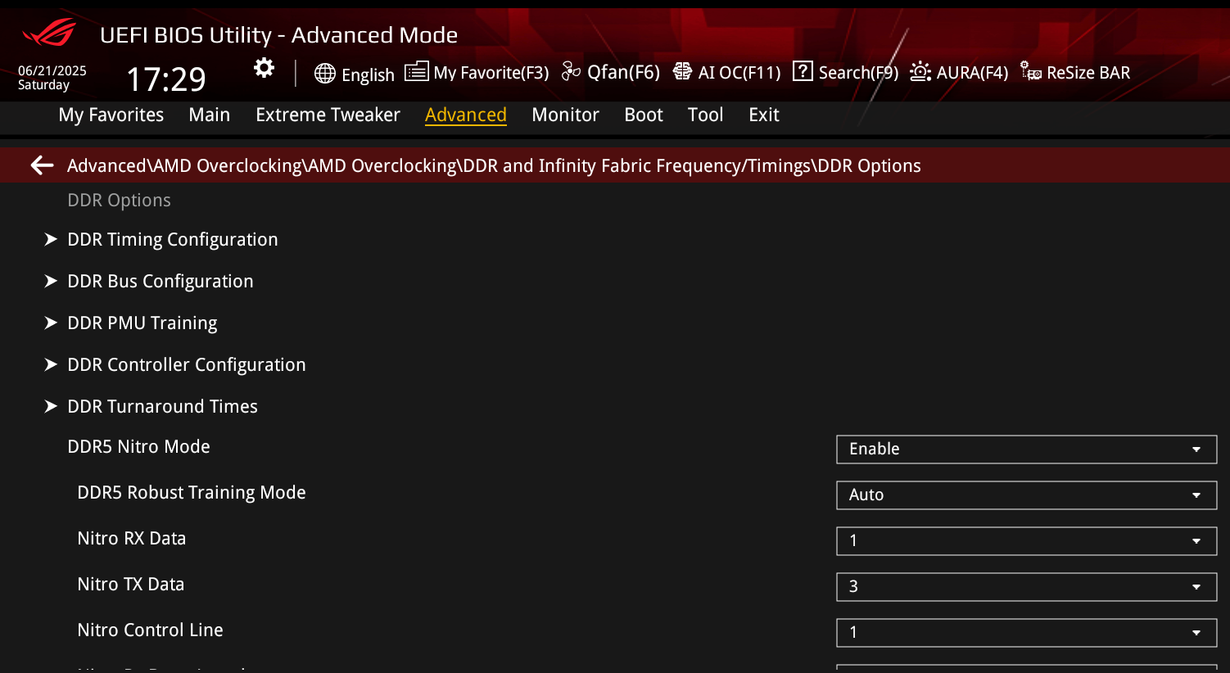Open the Boot tab
This screenshot has height=673, width=1230.
[x=644, y=115]
